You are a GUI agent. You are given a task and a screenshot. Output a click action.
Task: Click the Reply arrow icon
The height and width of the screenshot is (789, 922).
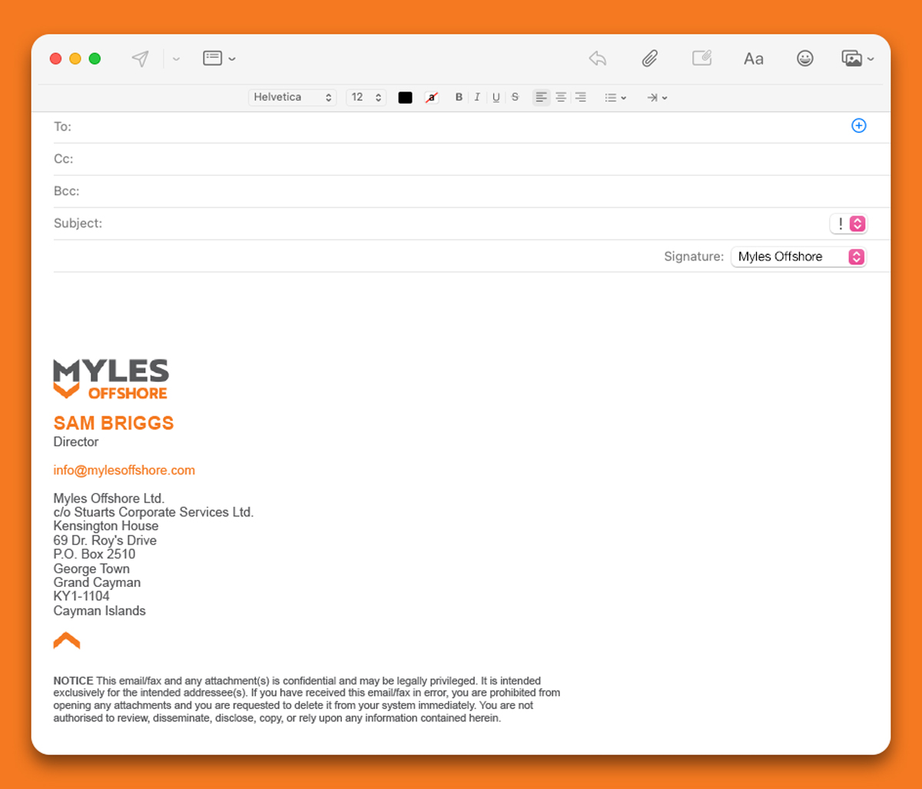597,58
